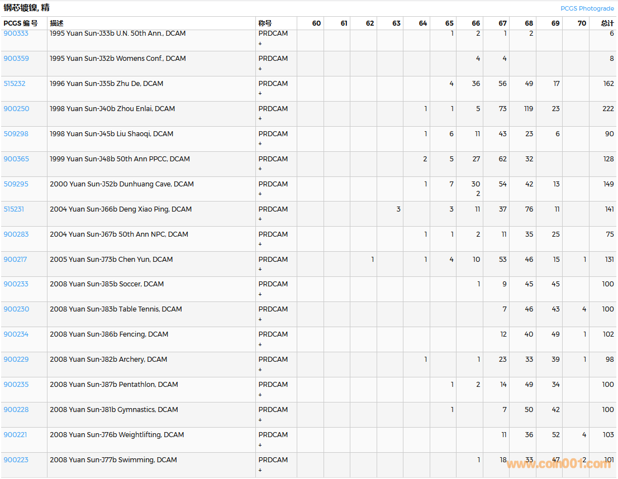Open PCGS number 900333 link
The height and width of the screenshot is (479, 618).
16,33
